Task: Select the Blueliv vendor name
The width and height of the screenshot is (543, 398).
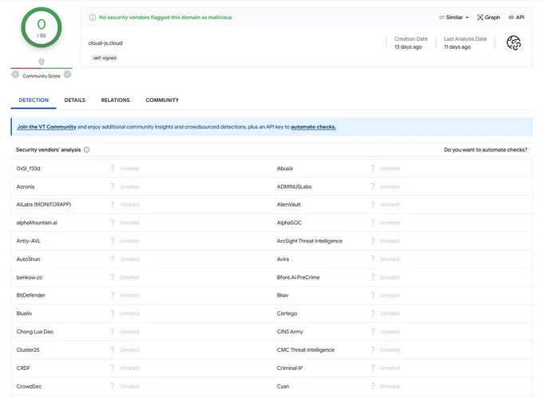Action: (x=24, y=313)
